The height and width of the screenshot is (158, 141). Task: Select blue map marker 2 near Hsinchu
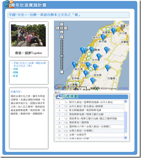point(103,37)
